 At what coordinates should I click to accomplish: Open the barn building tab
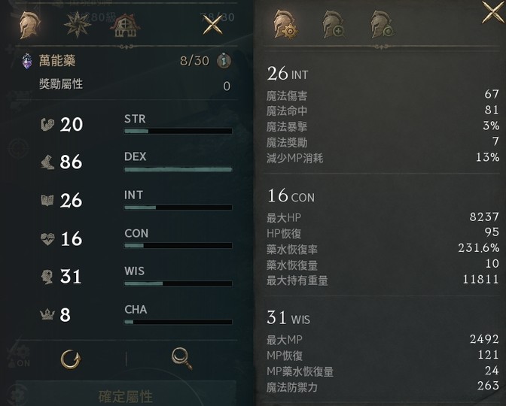[x=123, y=27]
